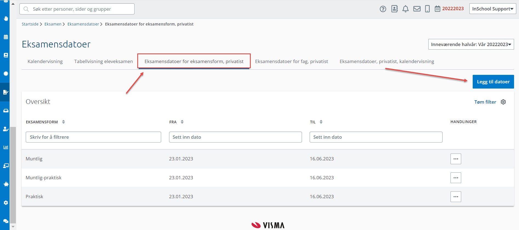The height and width of the screenshot is (230, 519).
Task: Open the notifications bell
Action: (x=406, y=9)
